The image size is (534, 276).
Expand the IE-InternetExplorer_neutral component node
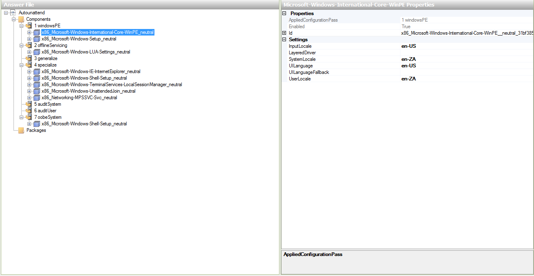29,71
